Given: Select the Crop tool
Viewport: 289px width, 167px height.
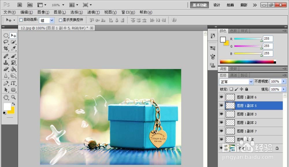Looking at the screenshot, I should tap(6, 48).
